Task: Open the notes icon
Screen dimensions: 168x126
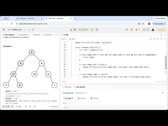Action: click(92, 30)
